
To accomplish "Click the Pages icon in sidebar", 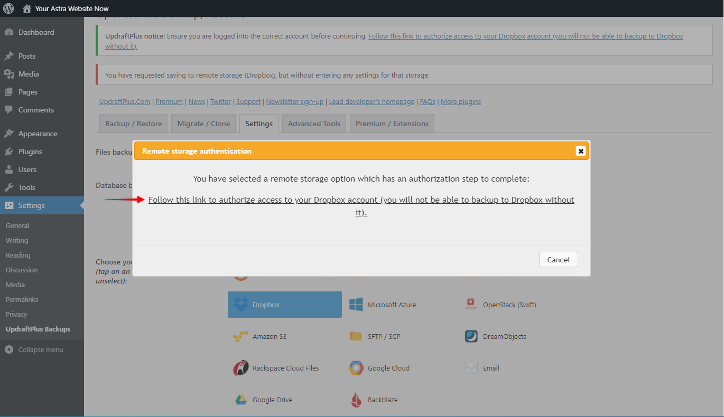I will pos(9,92).
